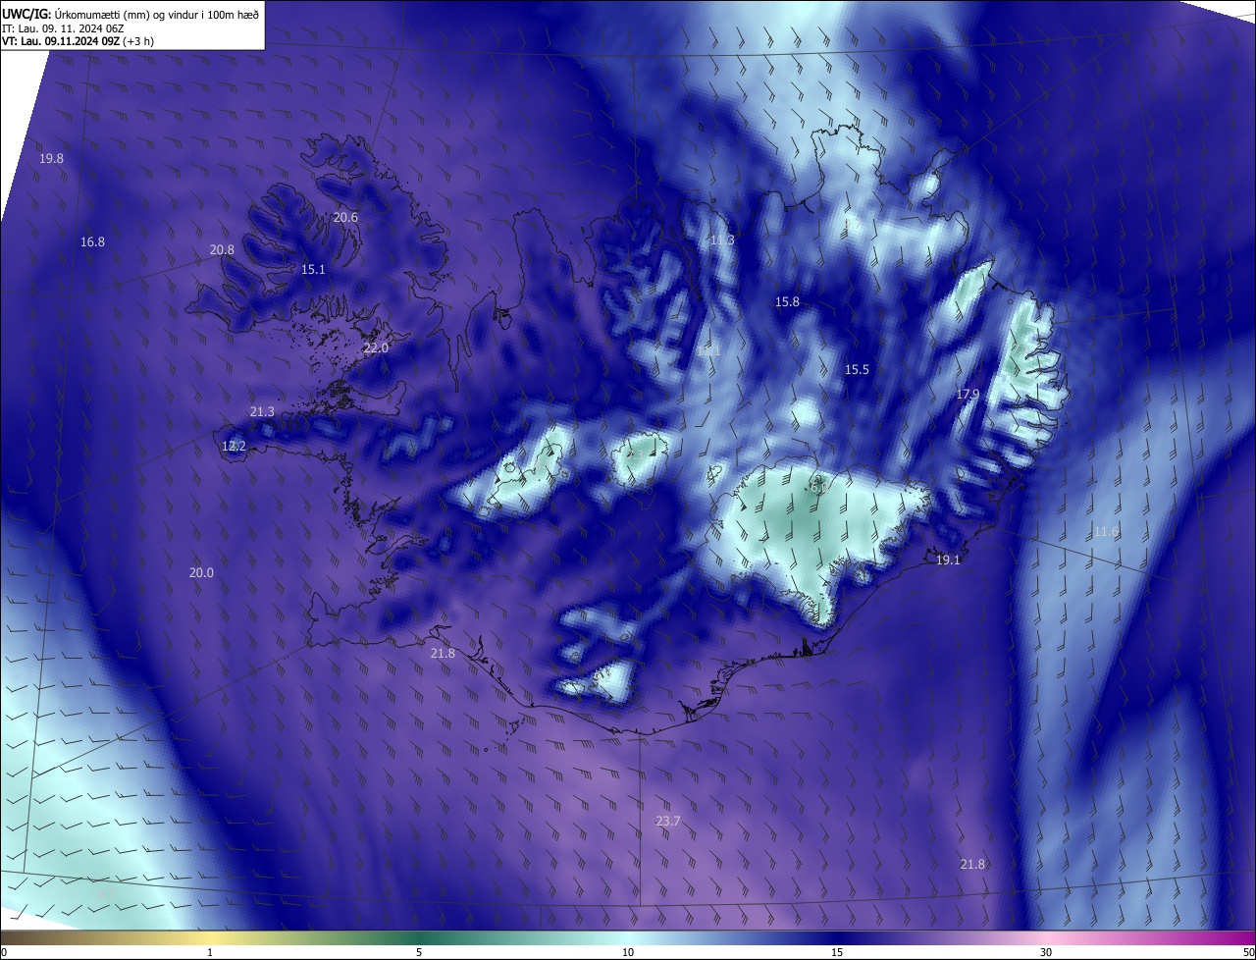
Task: Click the legend tick label 5
Action: [x=419, y=952]
